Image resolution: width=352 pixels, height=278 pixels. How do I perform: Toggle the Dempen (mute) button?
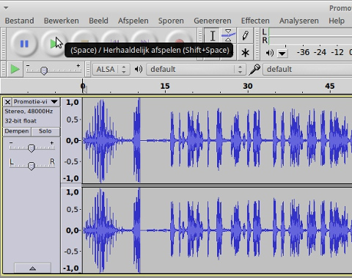click(17, 131)
